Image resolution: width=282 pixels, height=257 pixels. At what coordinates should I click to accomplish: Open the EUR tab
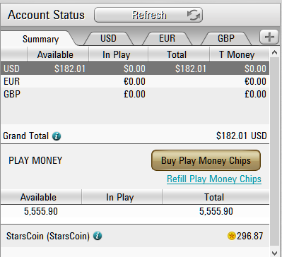[x=168, y=38]
